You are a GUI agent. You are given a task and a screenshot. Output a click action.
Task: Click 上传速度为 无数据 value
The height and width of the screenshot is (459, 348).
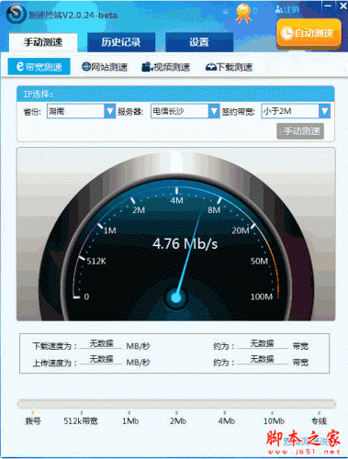point(101,359)
